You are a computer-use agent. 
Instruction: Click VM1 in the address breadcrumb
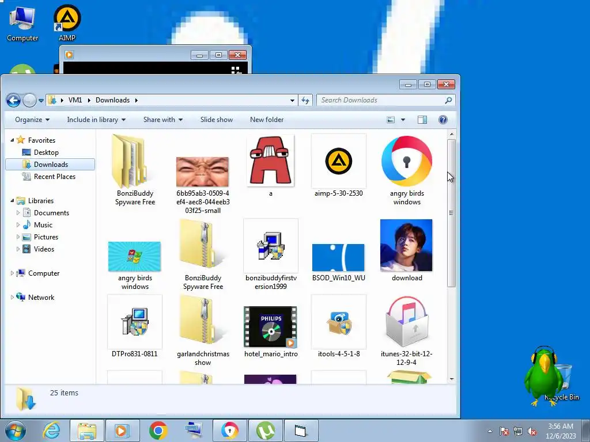75,100
